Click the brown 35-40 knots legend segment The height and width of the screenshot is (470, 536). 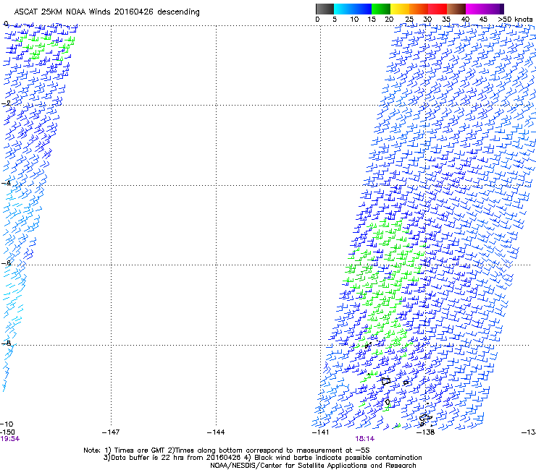click(456, 9)
